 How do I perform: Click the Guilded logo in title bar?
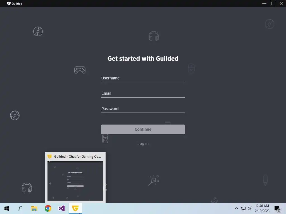click(x=15, y=3)
